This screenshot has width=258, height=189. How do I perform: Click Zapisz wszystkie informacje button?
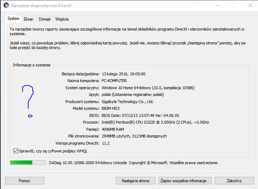[x=185, y=181]
